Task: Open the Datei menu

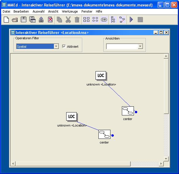Action: (x=6, y=11)
